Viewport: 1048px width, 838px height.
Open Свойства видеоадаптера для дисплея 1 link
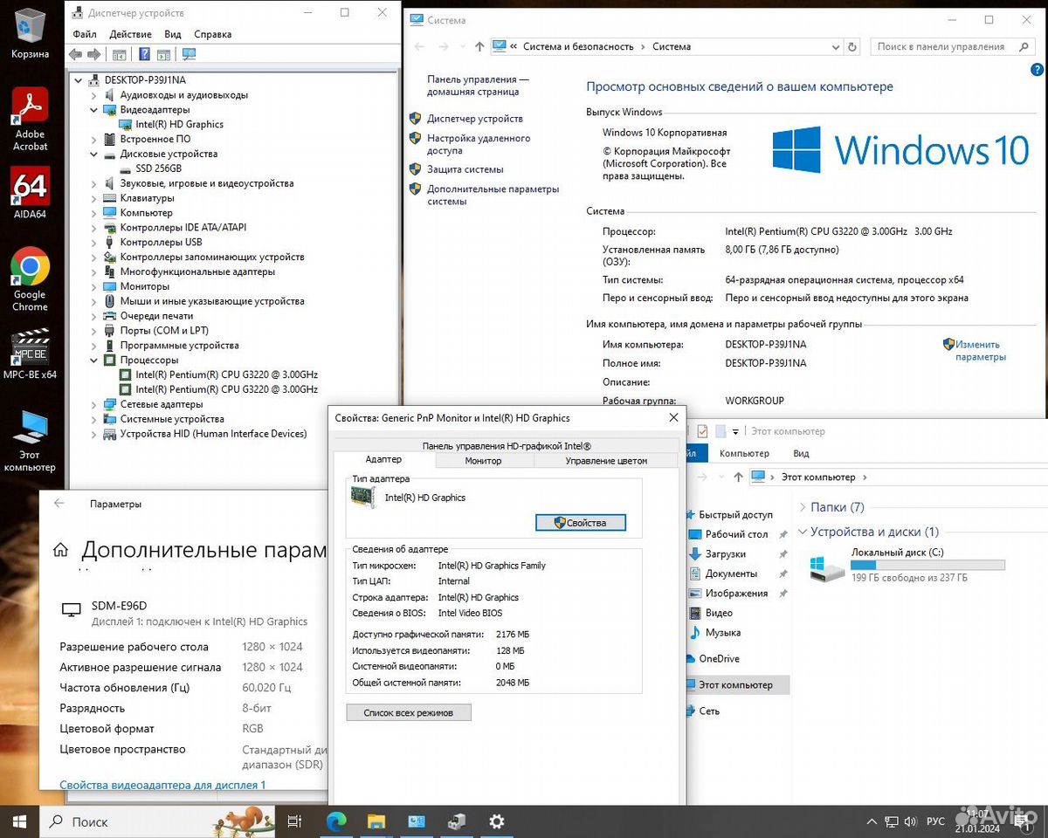(x=162, y=785)
